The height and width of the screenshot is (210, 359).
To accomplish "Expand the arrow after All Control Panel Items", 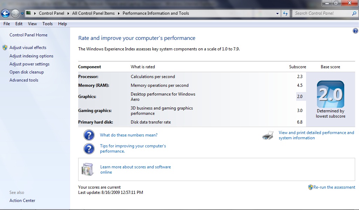I will pos(118,13).
